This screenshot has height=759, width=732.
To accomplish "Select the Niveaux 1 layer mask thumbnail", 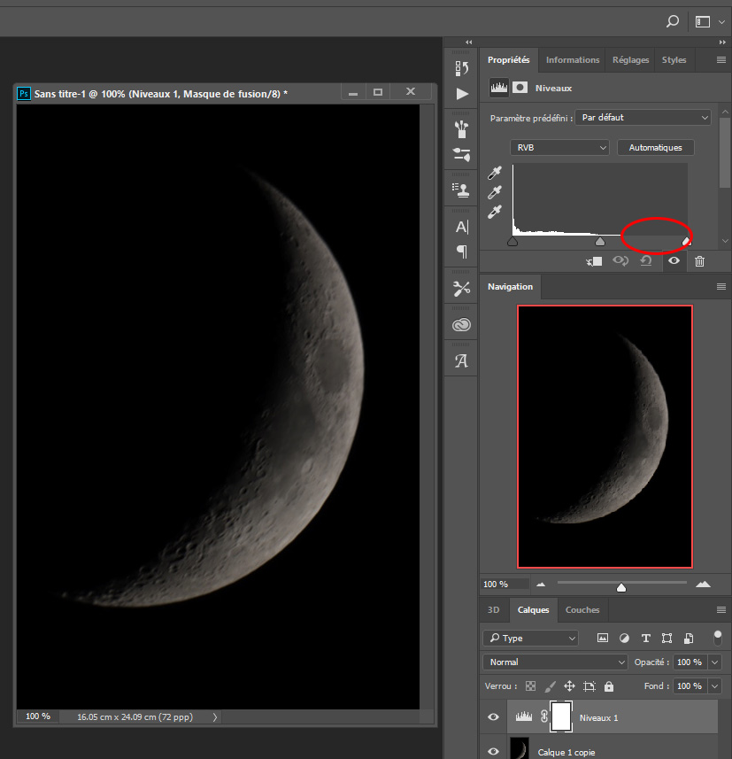I will pyautogui.click(x=561, y=716).
